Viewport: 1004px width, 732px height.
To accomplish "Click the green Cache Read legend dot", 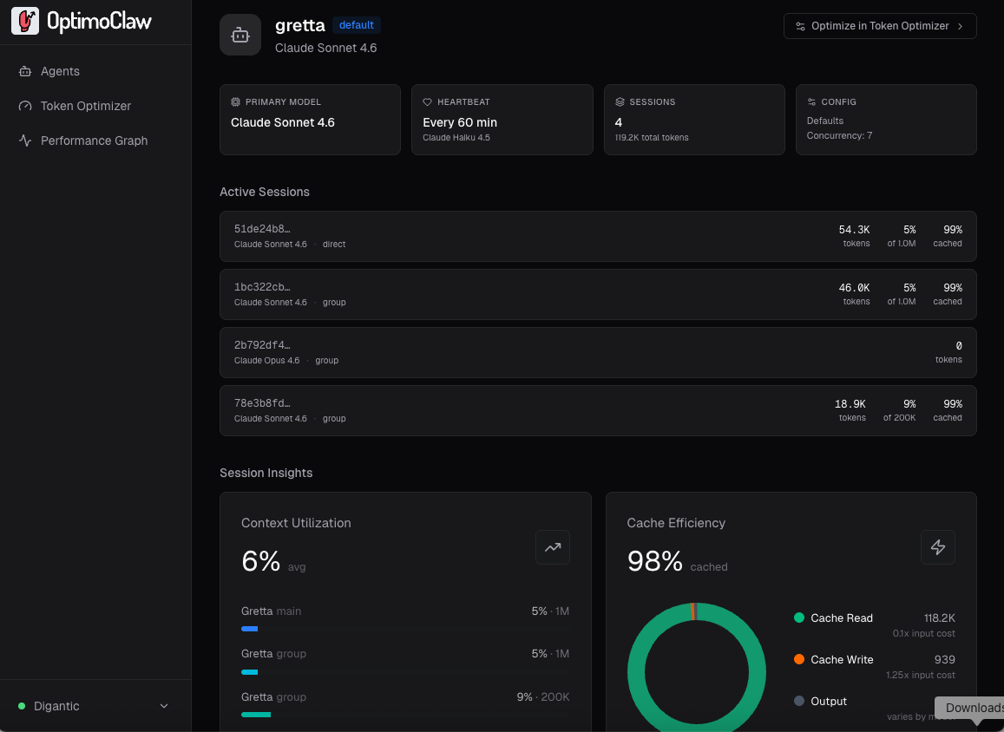I will click(801, 618).
